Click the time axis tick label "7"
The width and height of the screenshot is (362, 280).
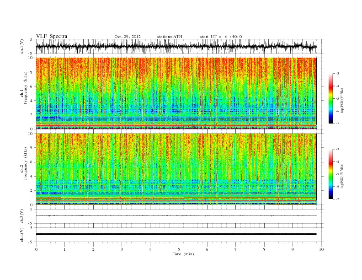coord(236,249)
